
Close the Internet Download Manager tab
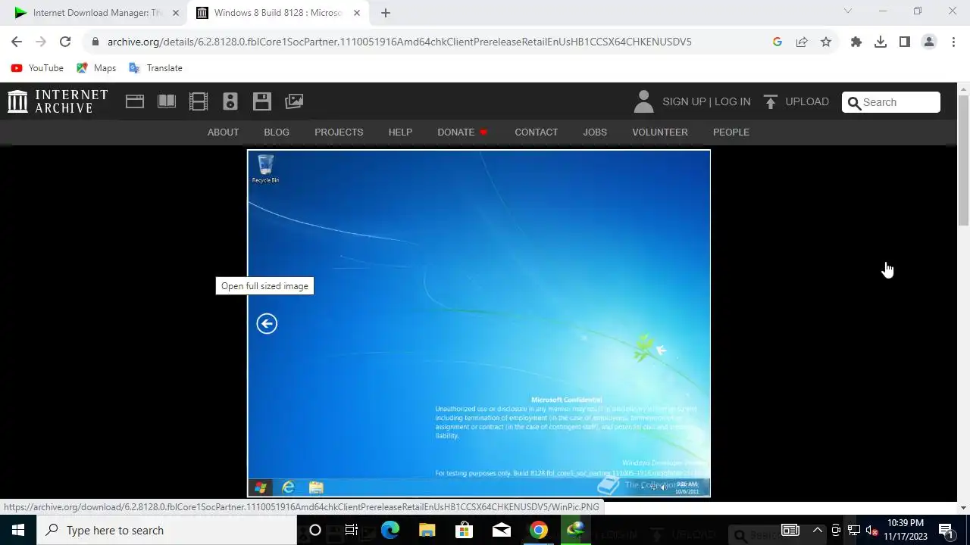pos(176,13)
